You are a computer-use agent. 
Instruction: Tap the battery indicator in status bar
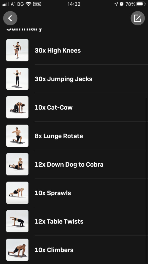141,4
